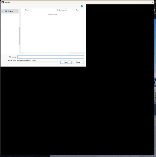Click the Cancel button
The height and width of the screenshot is (157, 156).
coord(78,62)
